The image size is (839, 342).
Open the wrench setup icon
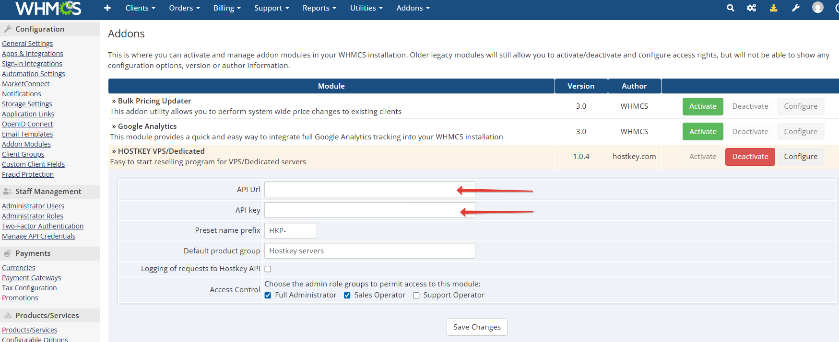[x=795, y=8]
